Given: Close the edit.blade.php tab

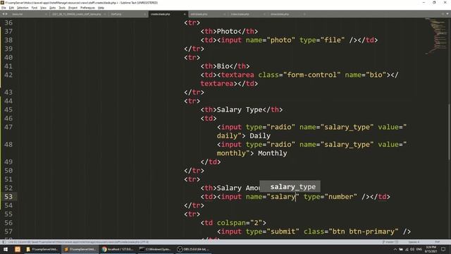Looking at the screenshot, I should pyautogui.click(x=224, y=14).
